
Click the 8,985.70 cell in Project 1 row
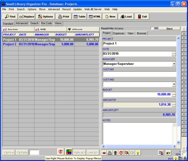(87, 40)
